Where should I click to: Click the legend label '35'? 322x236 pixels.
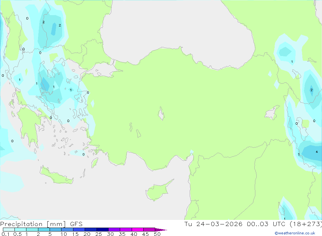pyautogui.click(x=122, y=234)
